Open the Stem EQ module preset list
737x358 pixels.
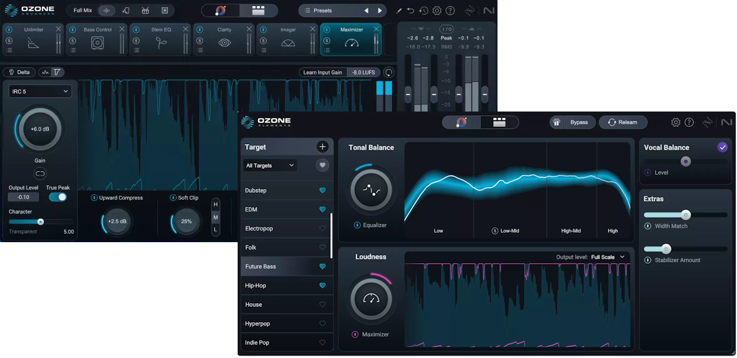[136, 50]
